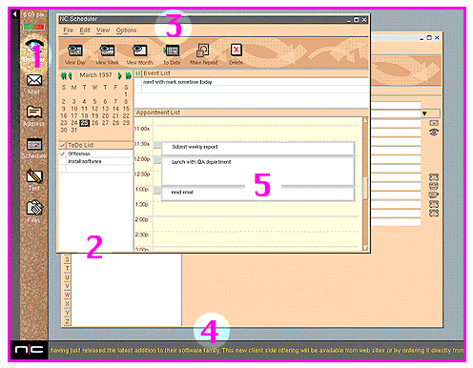Go to previous year with double-left arrow

coord(63,75)
